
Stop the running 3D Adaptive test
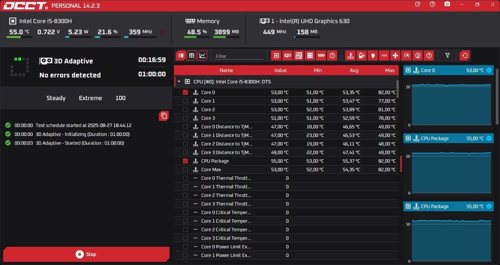pos(86,254)
